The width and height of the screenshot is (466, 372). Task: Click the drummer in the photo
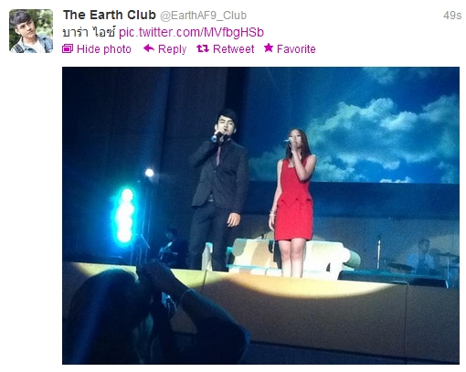[x=422, y=256]
